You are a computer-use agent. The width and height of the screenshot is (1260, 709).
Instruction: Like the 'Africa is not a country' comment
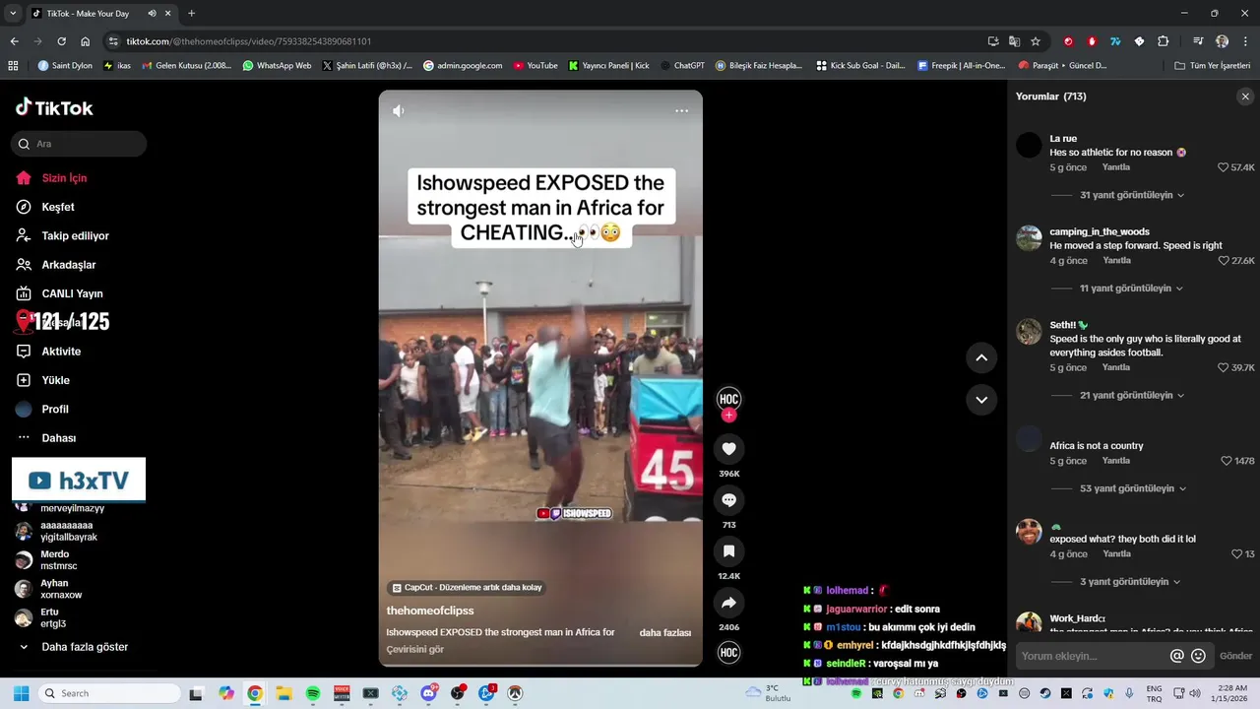pyautogui.click(x=1227, y=461)
